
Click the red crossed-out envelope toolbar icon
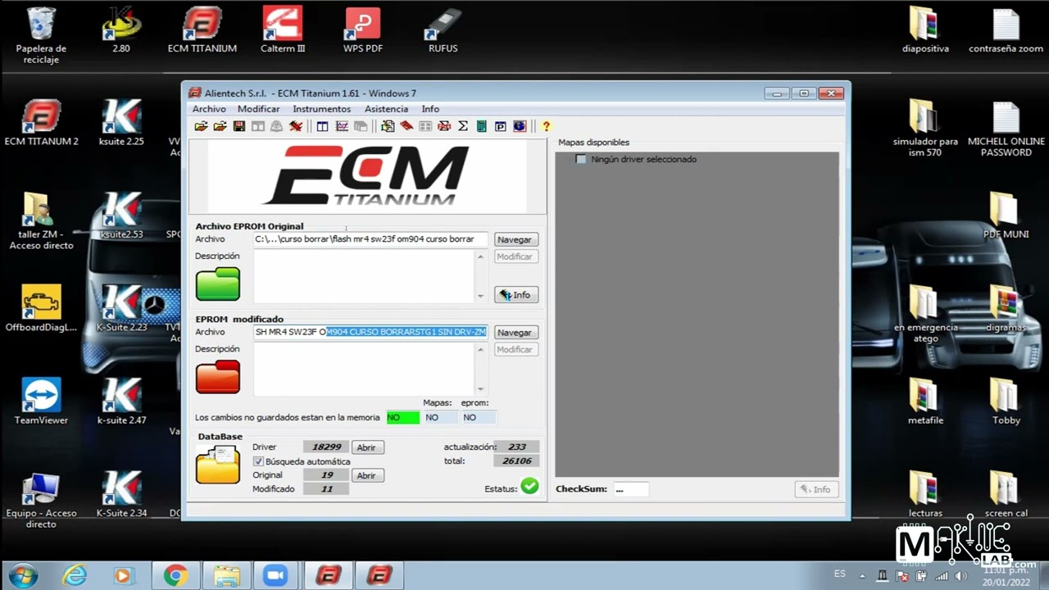click(x=444, y=126)
